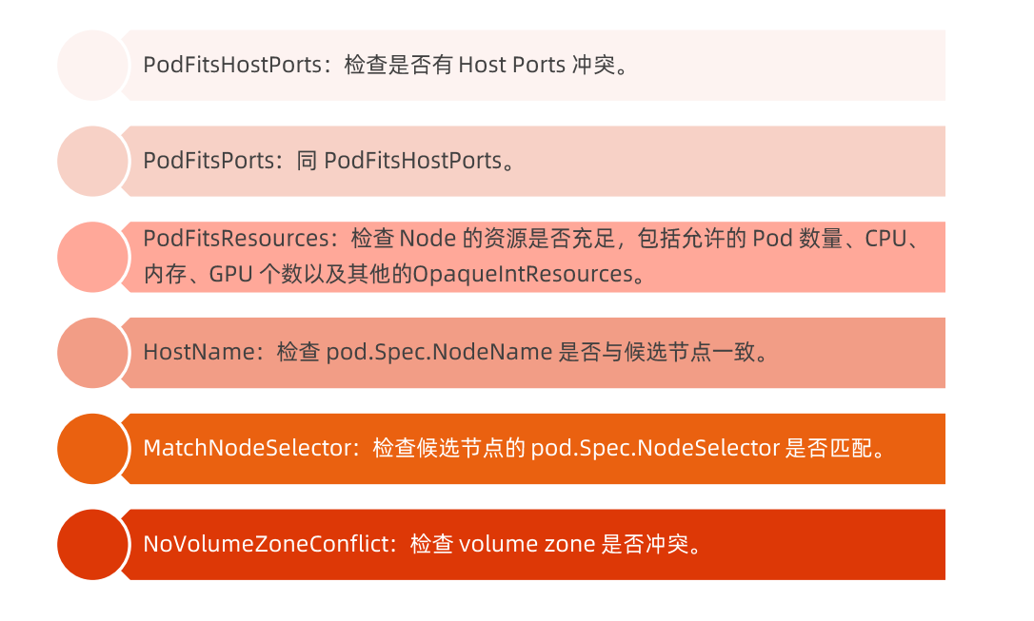Click 'GPU' text in resources description
The image size is (1034, 621).
230,275
